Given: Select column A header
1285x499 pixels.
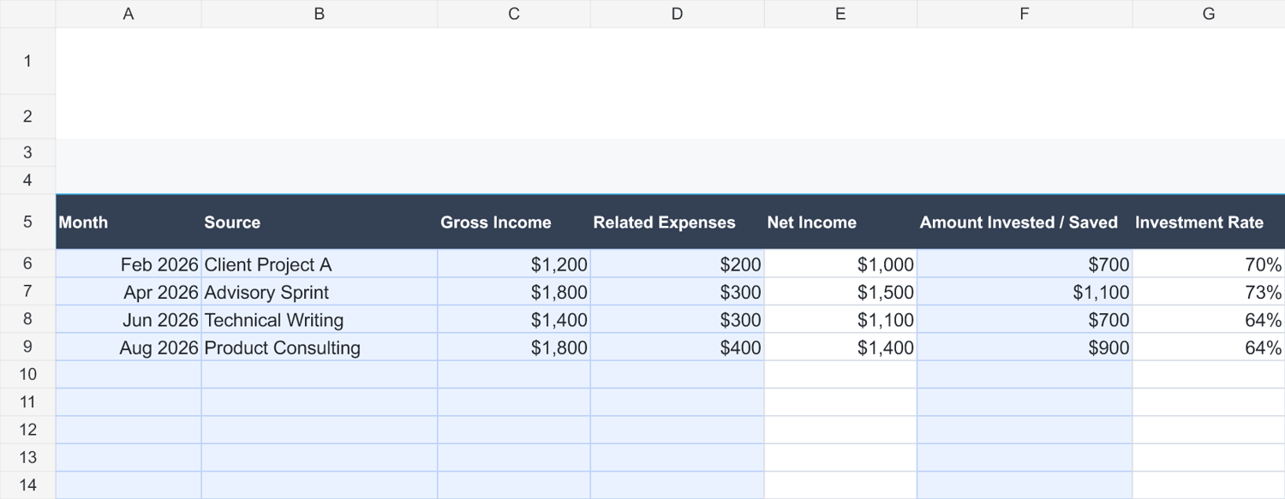Looking at the screenshot, I should point(128,14).
